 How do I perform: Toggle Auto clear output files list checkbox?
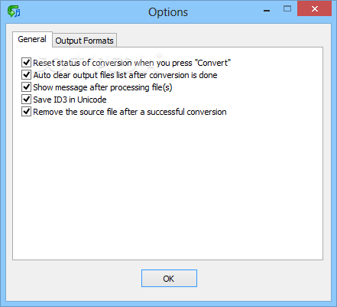(27, 75)
